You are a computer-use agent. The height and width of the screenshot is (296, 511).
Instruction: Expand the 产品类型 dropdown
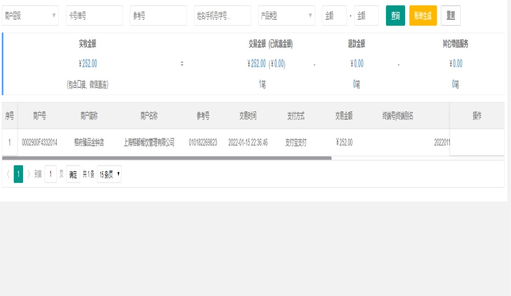coord(286,16)
